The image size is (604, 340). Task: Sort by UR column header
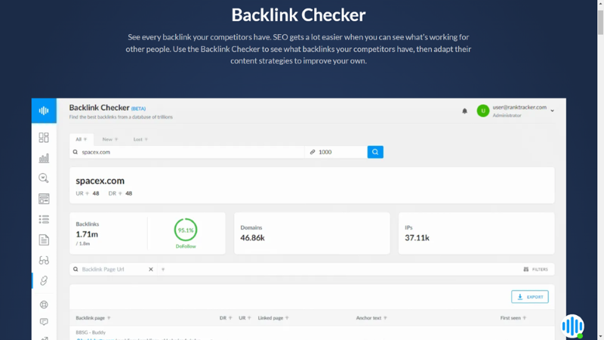245,318
